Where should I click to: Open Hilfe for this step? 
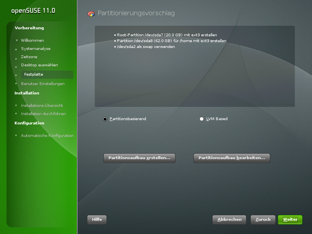click(x=97, y=220)
